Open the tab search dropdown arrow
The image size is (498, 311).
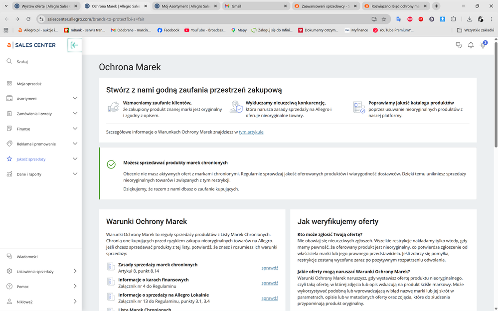click(5, 6)
